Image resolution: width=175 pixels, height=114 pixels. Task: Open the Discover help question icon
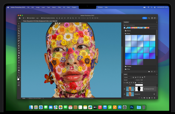152,18
